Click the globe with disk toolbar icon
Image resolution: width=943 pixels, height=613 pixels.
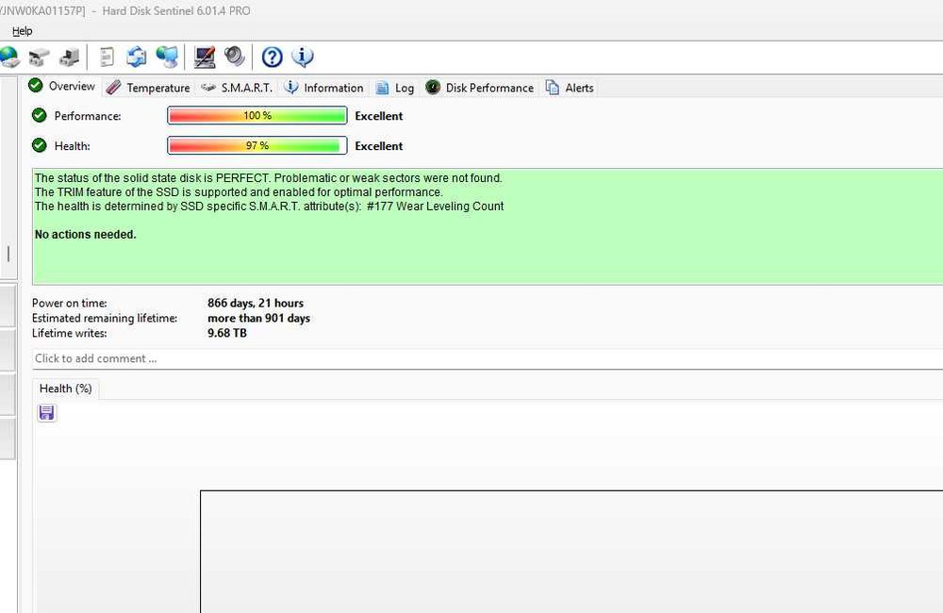tap(9, 58)
